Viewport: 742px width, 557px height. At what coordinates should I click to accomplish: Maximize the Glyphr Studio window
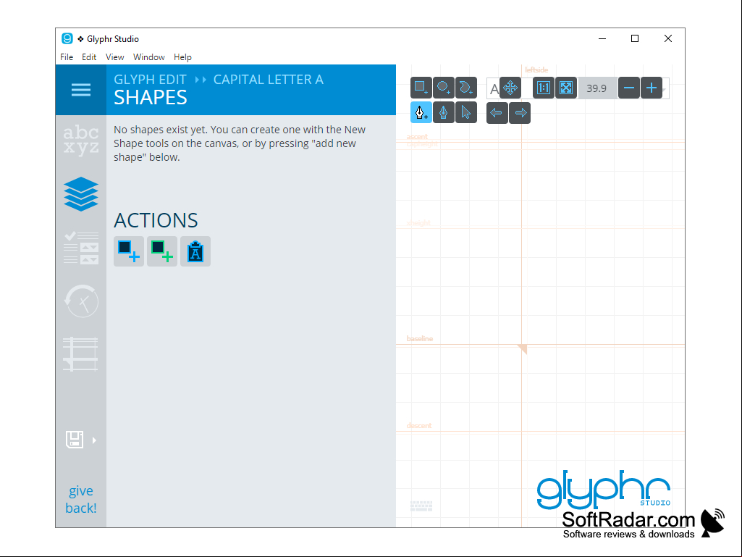[x=635, y=38]
